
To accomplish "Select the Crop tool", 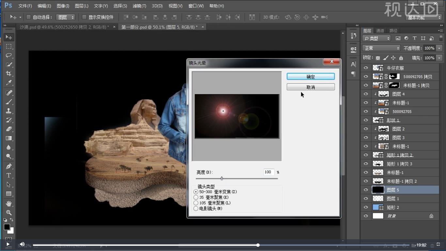I will [9, 74].
